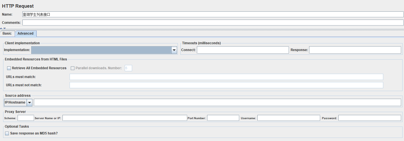Switch to the Basic tab
The image size is (404, 141).
pos(7,33)
